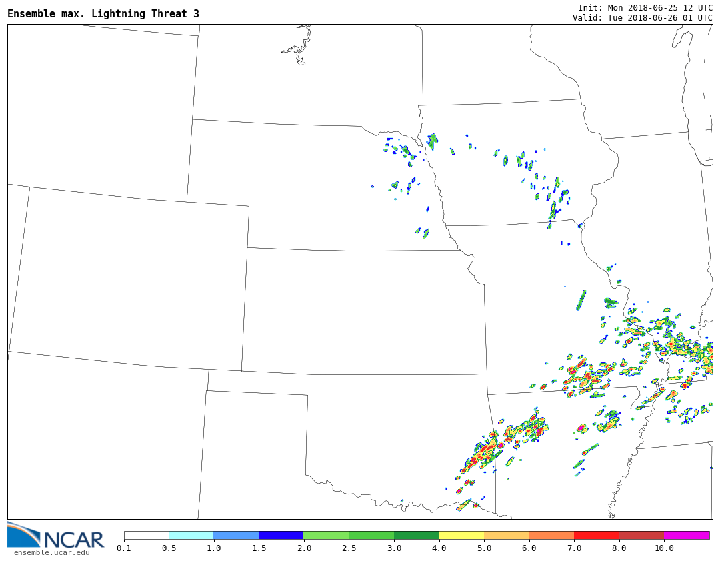This screenshot has width=720, height=561.
Task: Select the dark blue 1.5–2.0 swatch
Action: (281, 535)
